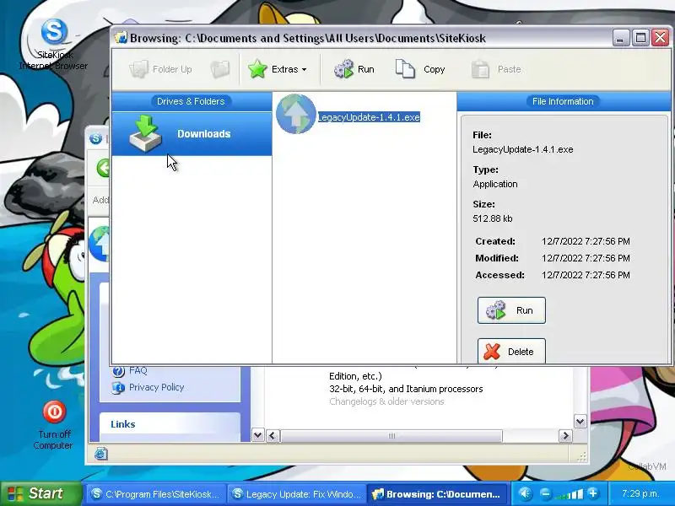Click volume plus tray button
Image resolution: width=675 pixels, height=506 pixels.
pos(593,493)
